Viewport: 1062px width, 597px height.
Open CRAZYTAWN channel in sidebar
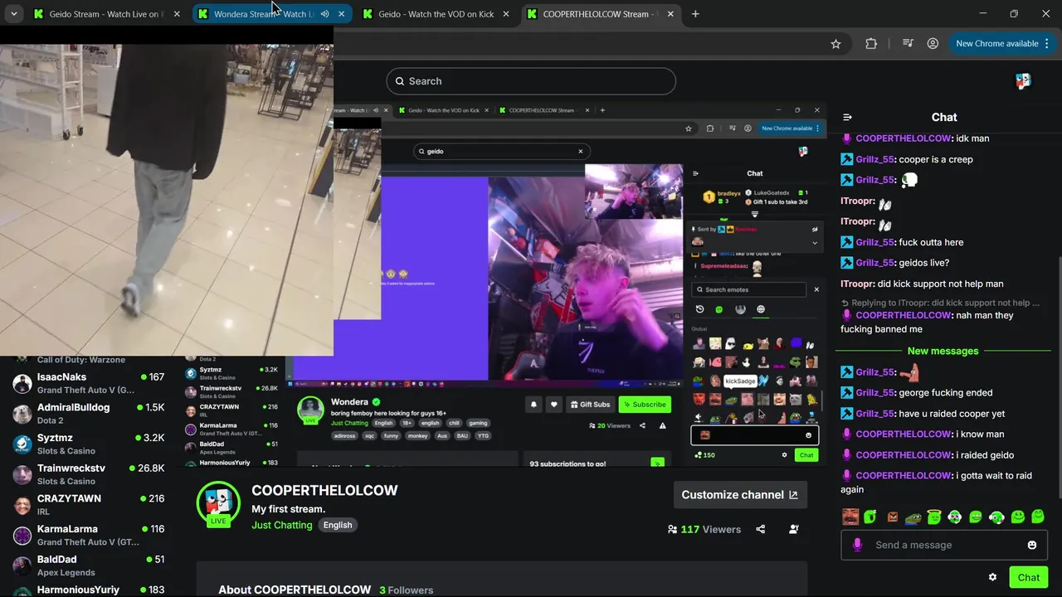tap(87, 504)
